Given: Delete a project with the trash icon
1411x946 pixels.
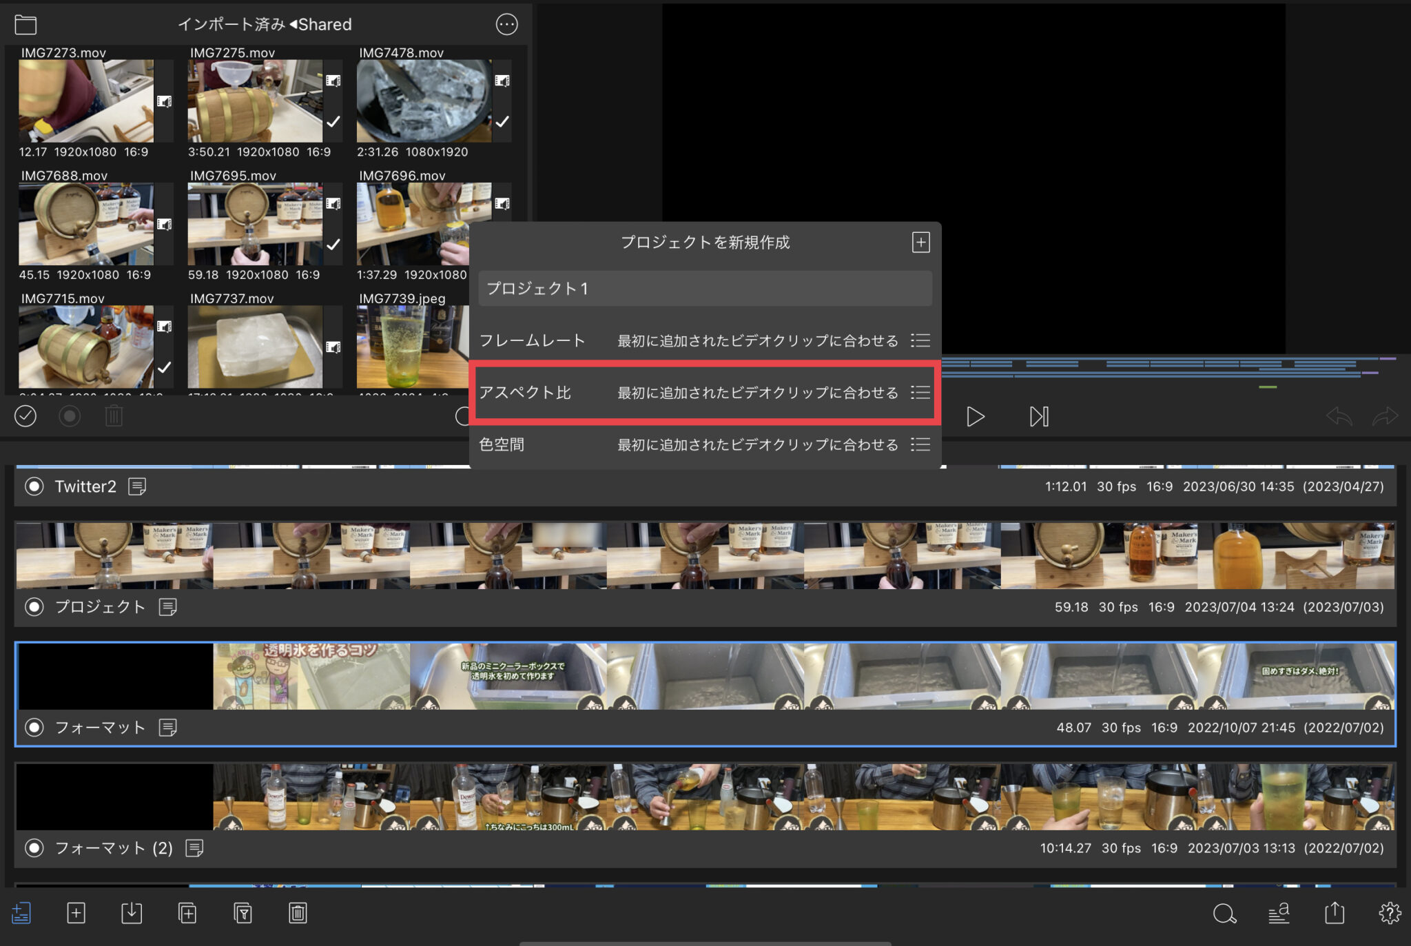Looking at the screenshot, I should point(298,913).
